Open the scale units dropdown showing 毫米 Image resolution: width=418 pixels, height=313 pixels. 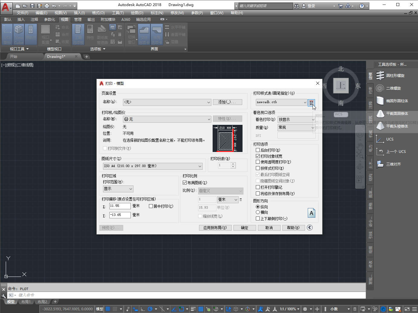tap(228, 199)
